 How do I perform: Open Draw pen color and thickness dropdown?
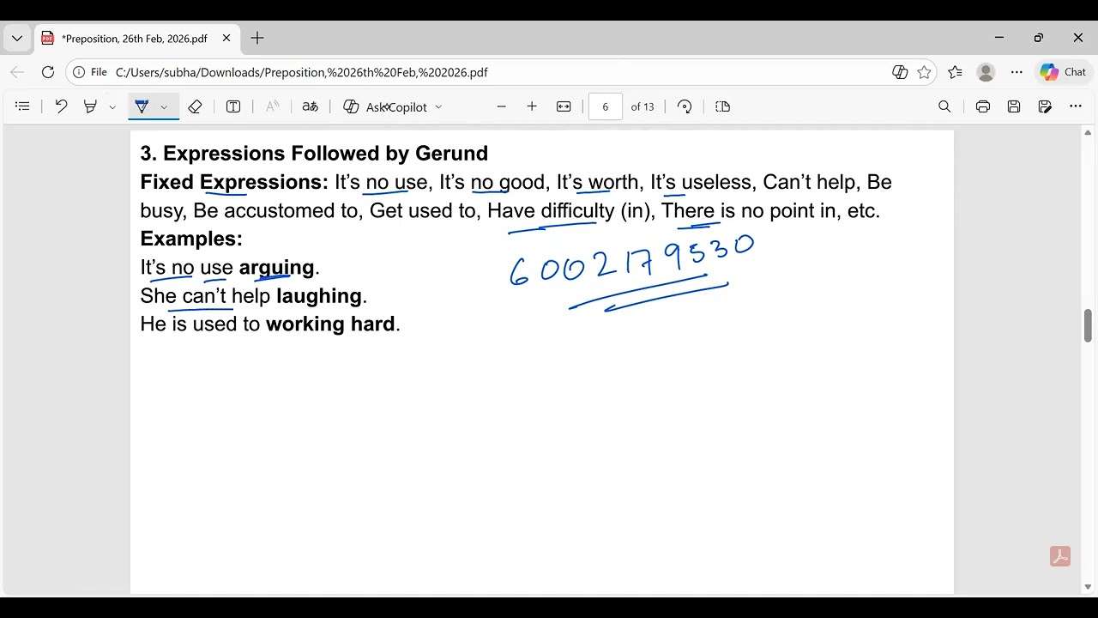[x=164, y=107]
